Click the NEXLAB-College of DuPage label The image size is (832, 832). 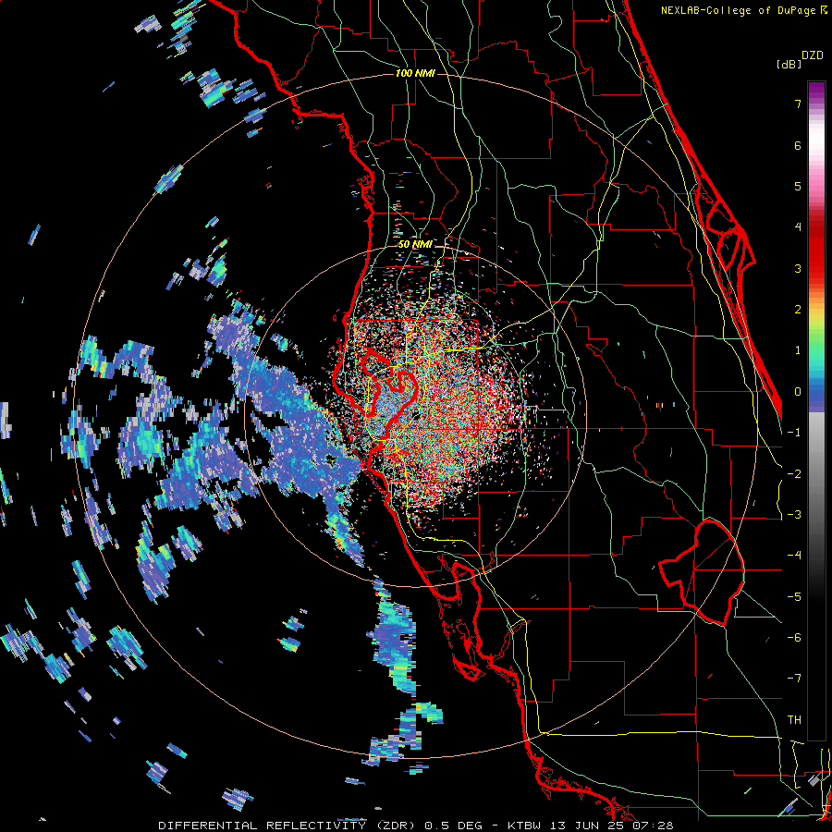tap(740, 10)
